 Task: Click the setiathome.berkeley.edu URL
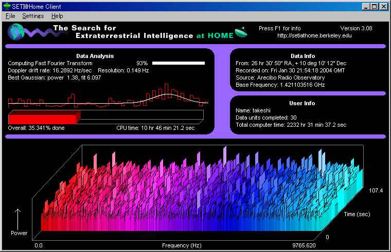(x=314, y=35)
